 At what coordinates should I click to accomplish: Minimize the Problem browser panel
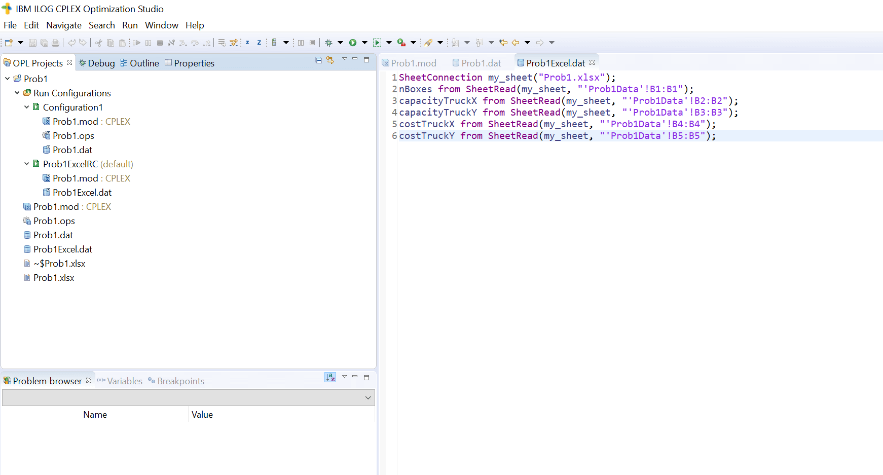pyautogui.click(x=355, y=377)
